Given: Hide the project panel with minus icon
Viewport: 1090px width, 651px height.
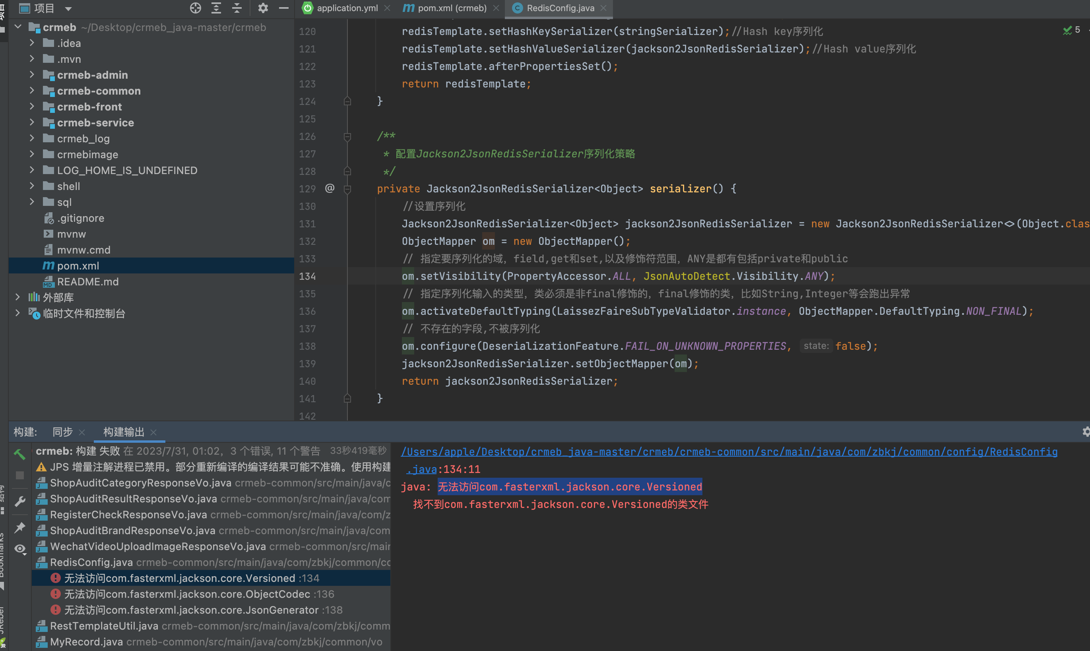Looking at the screenshot, I should click(284, 8).
